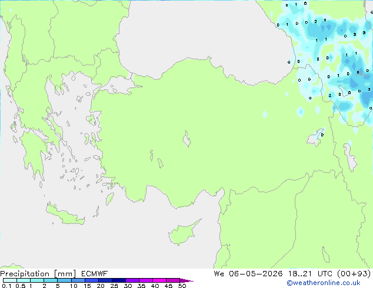Choose the 20–25 mm dark blue swatch
Viewport: 373px width, 288px height.
click(x=105, y=280)
